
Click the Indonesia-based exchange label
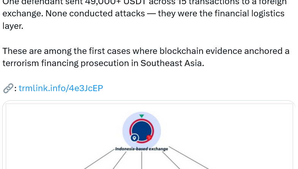pos(141,149)
